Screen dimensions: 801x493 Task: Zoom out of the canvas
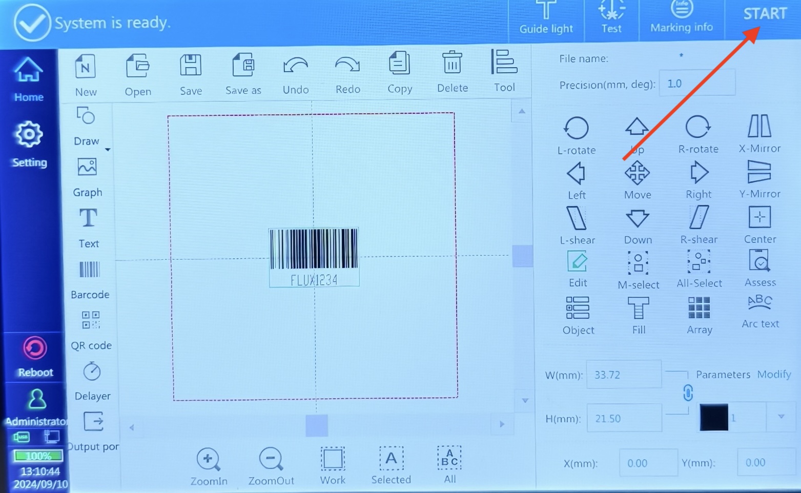click(x=271, y=466)
